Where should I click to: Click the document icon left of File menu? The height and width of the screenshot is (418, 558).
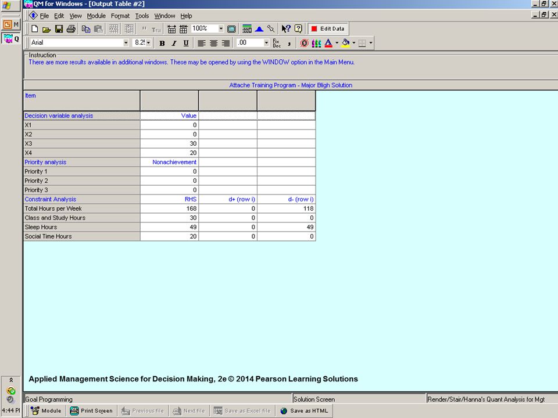33,16
